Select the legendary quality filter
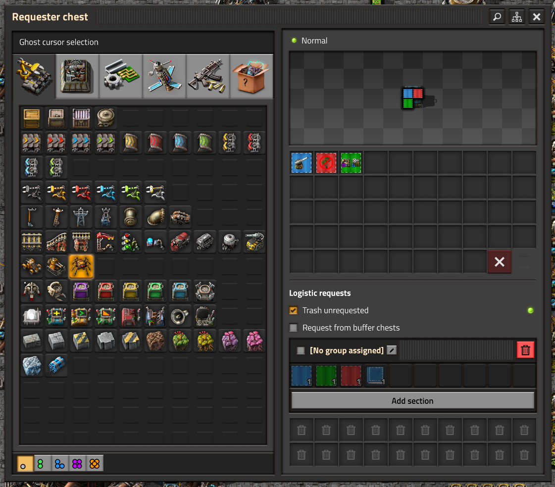The image size is (555, 487). point(95,464)
